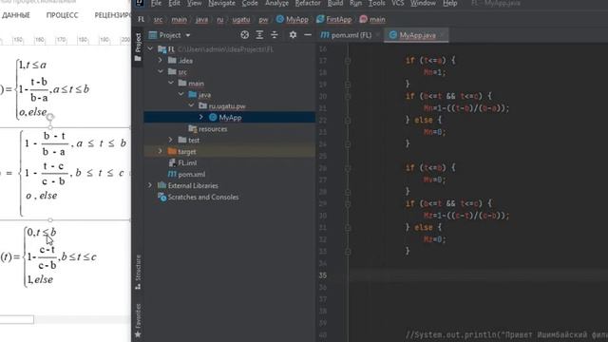
Task: Click fold marker at line 26
Action: click(x=348, y=168)
